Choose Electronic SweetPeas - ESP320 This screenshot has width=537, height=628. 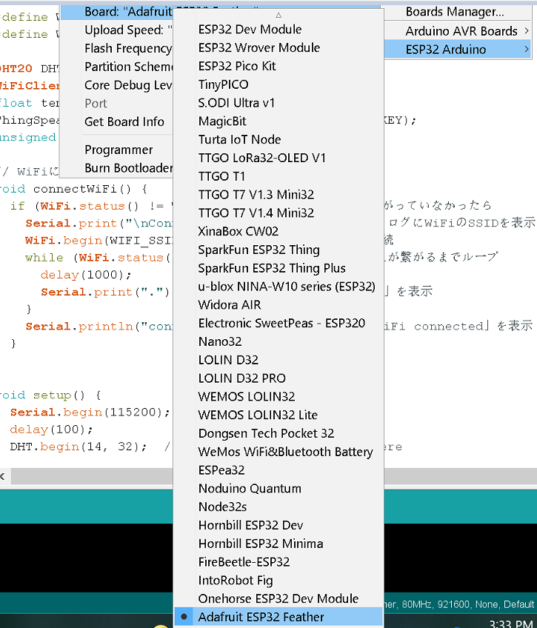(278, 323)
